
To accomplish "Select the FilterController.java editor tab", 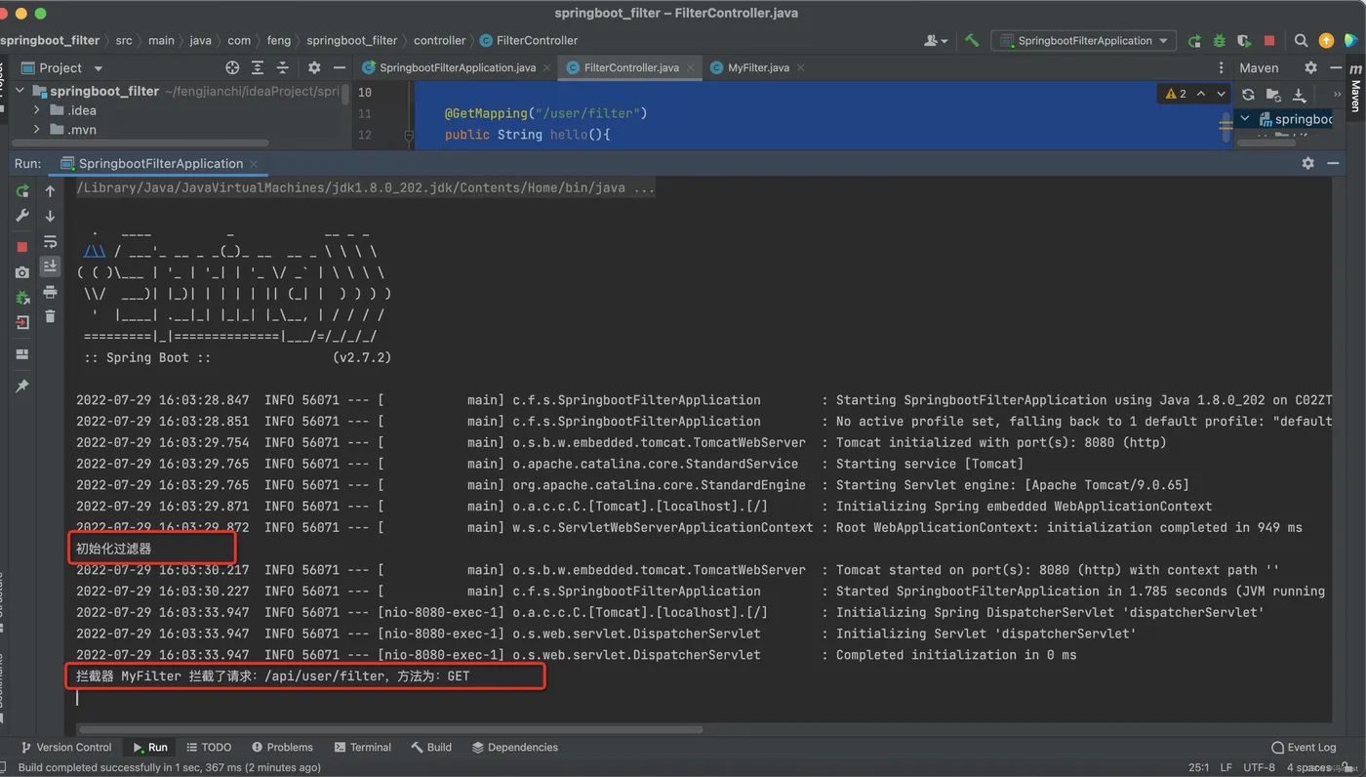I will coord(631,67).
